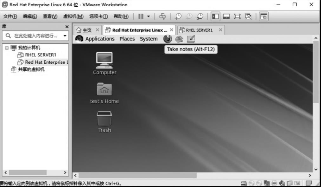Screen dimensions: 321x187
Task: Switch to Unity mode from the toolbar
Action: [248, 16]
